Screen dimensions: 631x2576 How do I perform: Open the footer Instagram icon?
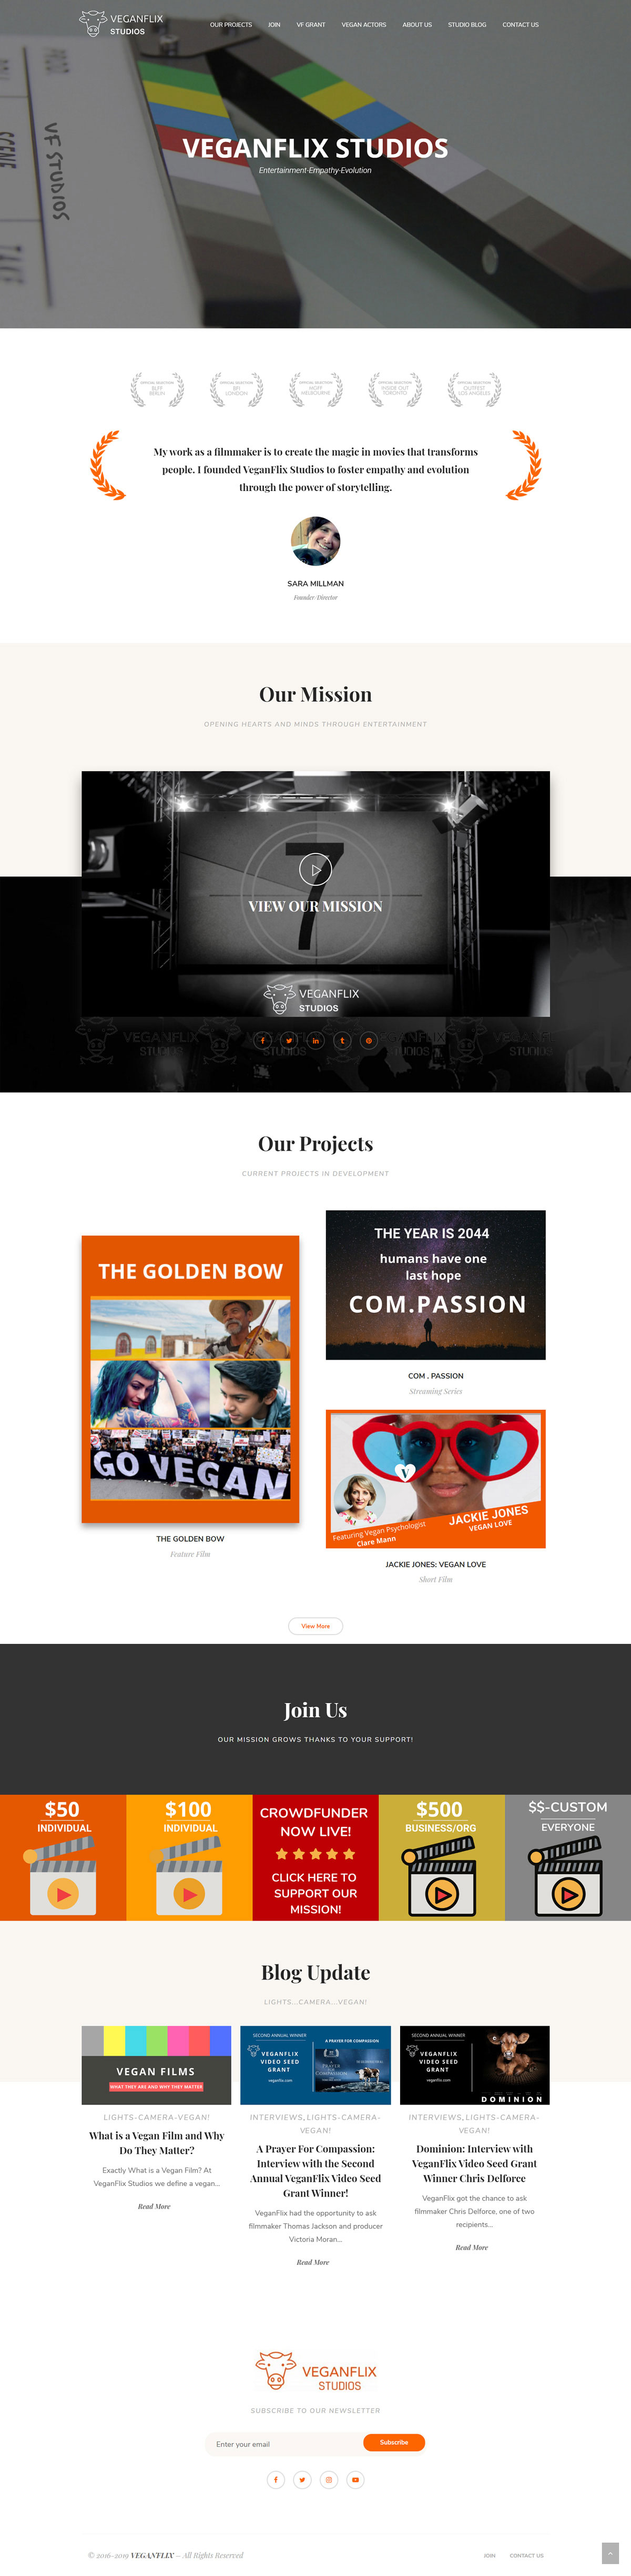coord(329,2479)
